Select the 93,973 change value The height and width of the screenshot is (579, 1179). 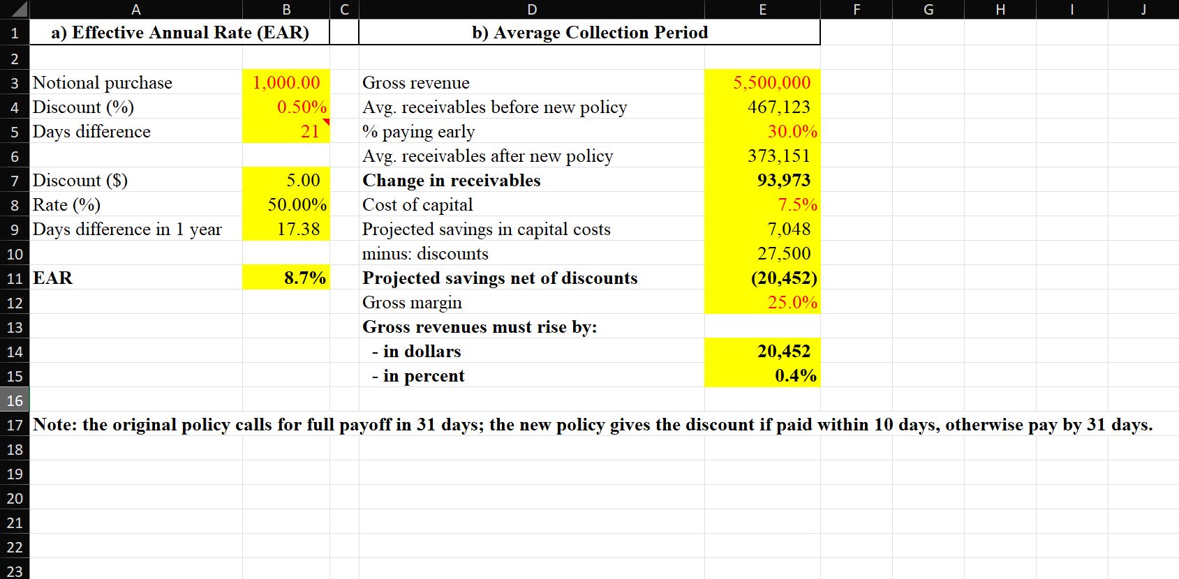762,180
